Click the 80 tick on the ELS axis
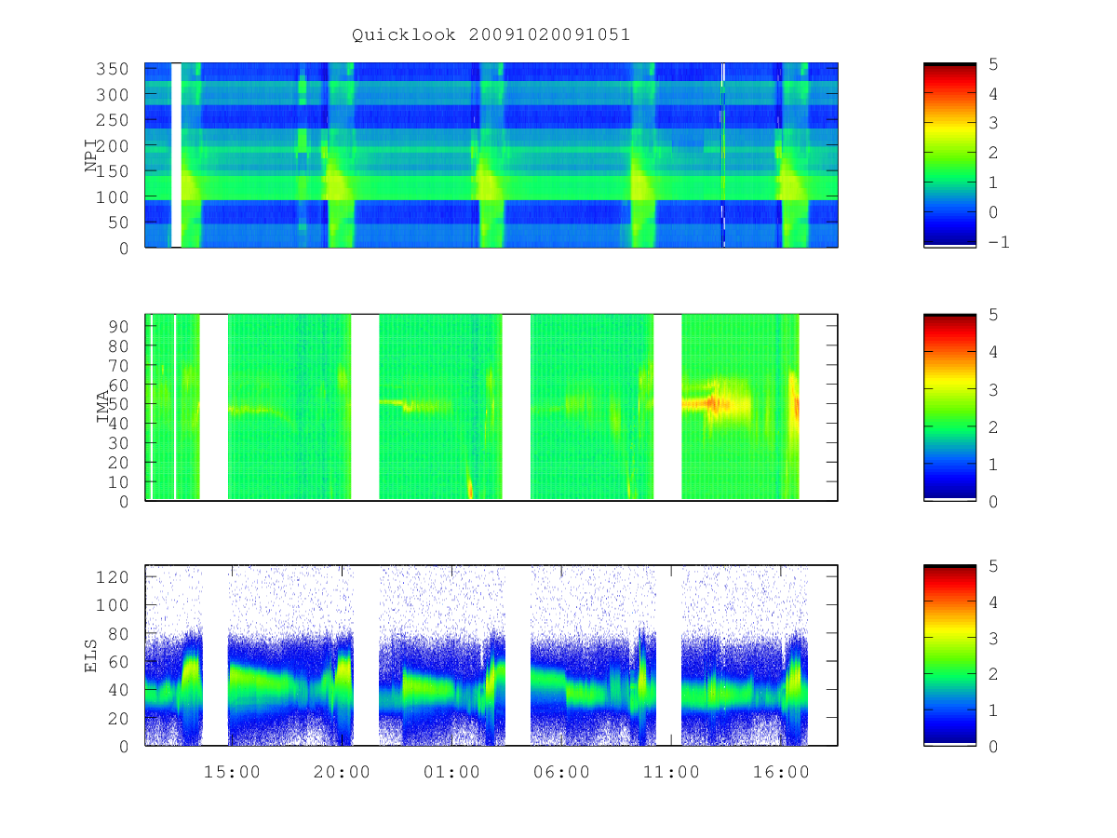Image resolution: width=1117 pixels, height=838 pixels. click(x=118, y=634)
